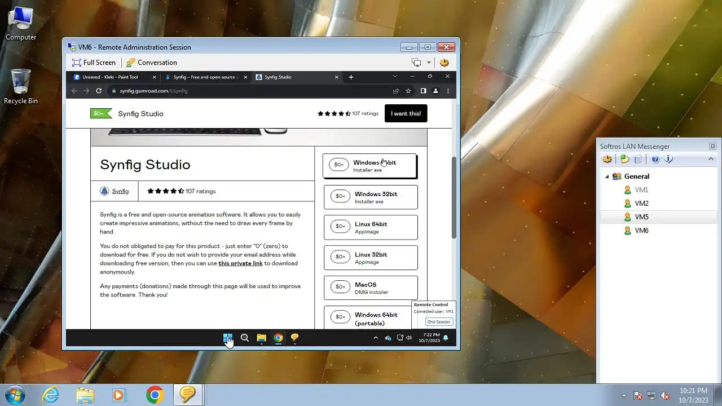Image resolution: width=722 pixels, height=406 pixels.
Task: Select user VM5 in LAN Messenger
Action: [x=641, y=217]
